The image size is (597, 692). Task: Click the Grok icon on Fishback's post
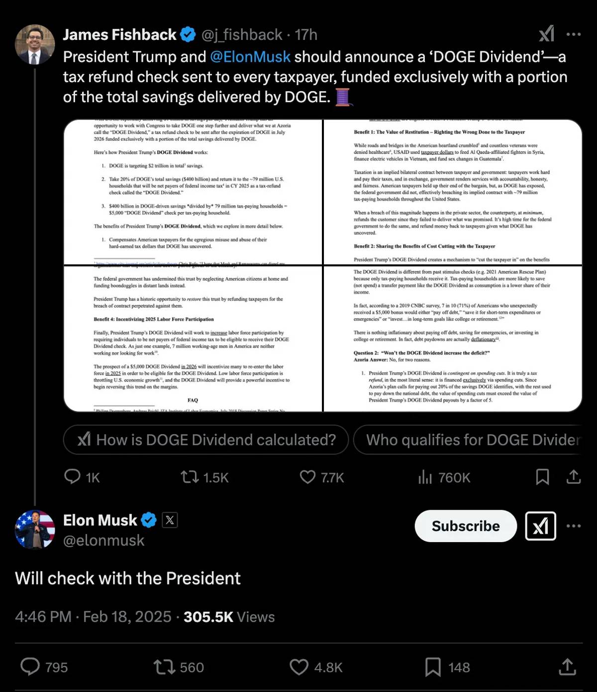(x=547, y=34)
